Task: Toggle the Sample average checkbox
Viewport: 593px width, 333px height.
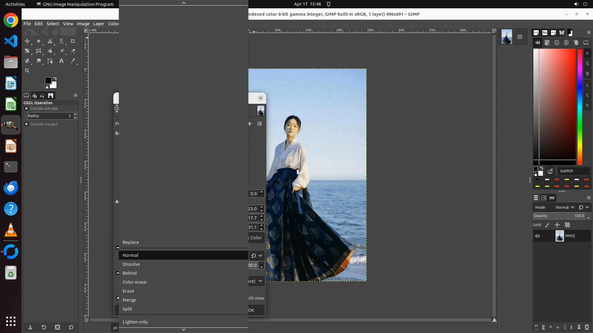Action: [27, 109]
